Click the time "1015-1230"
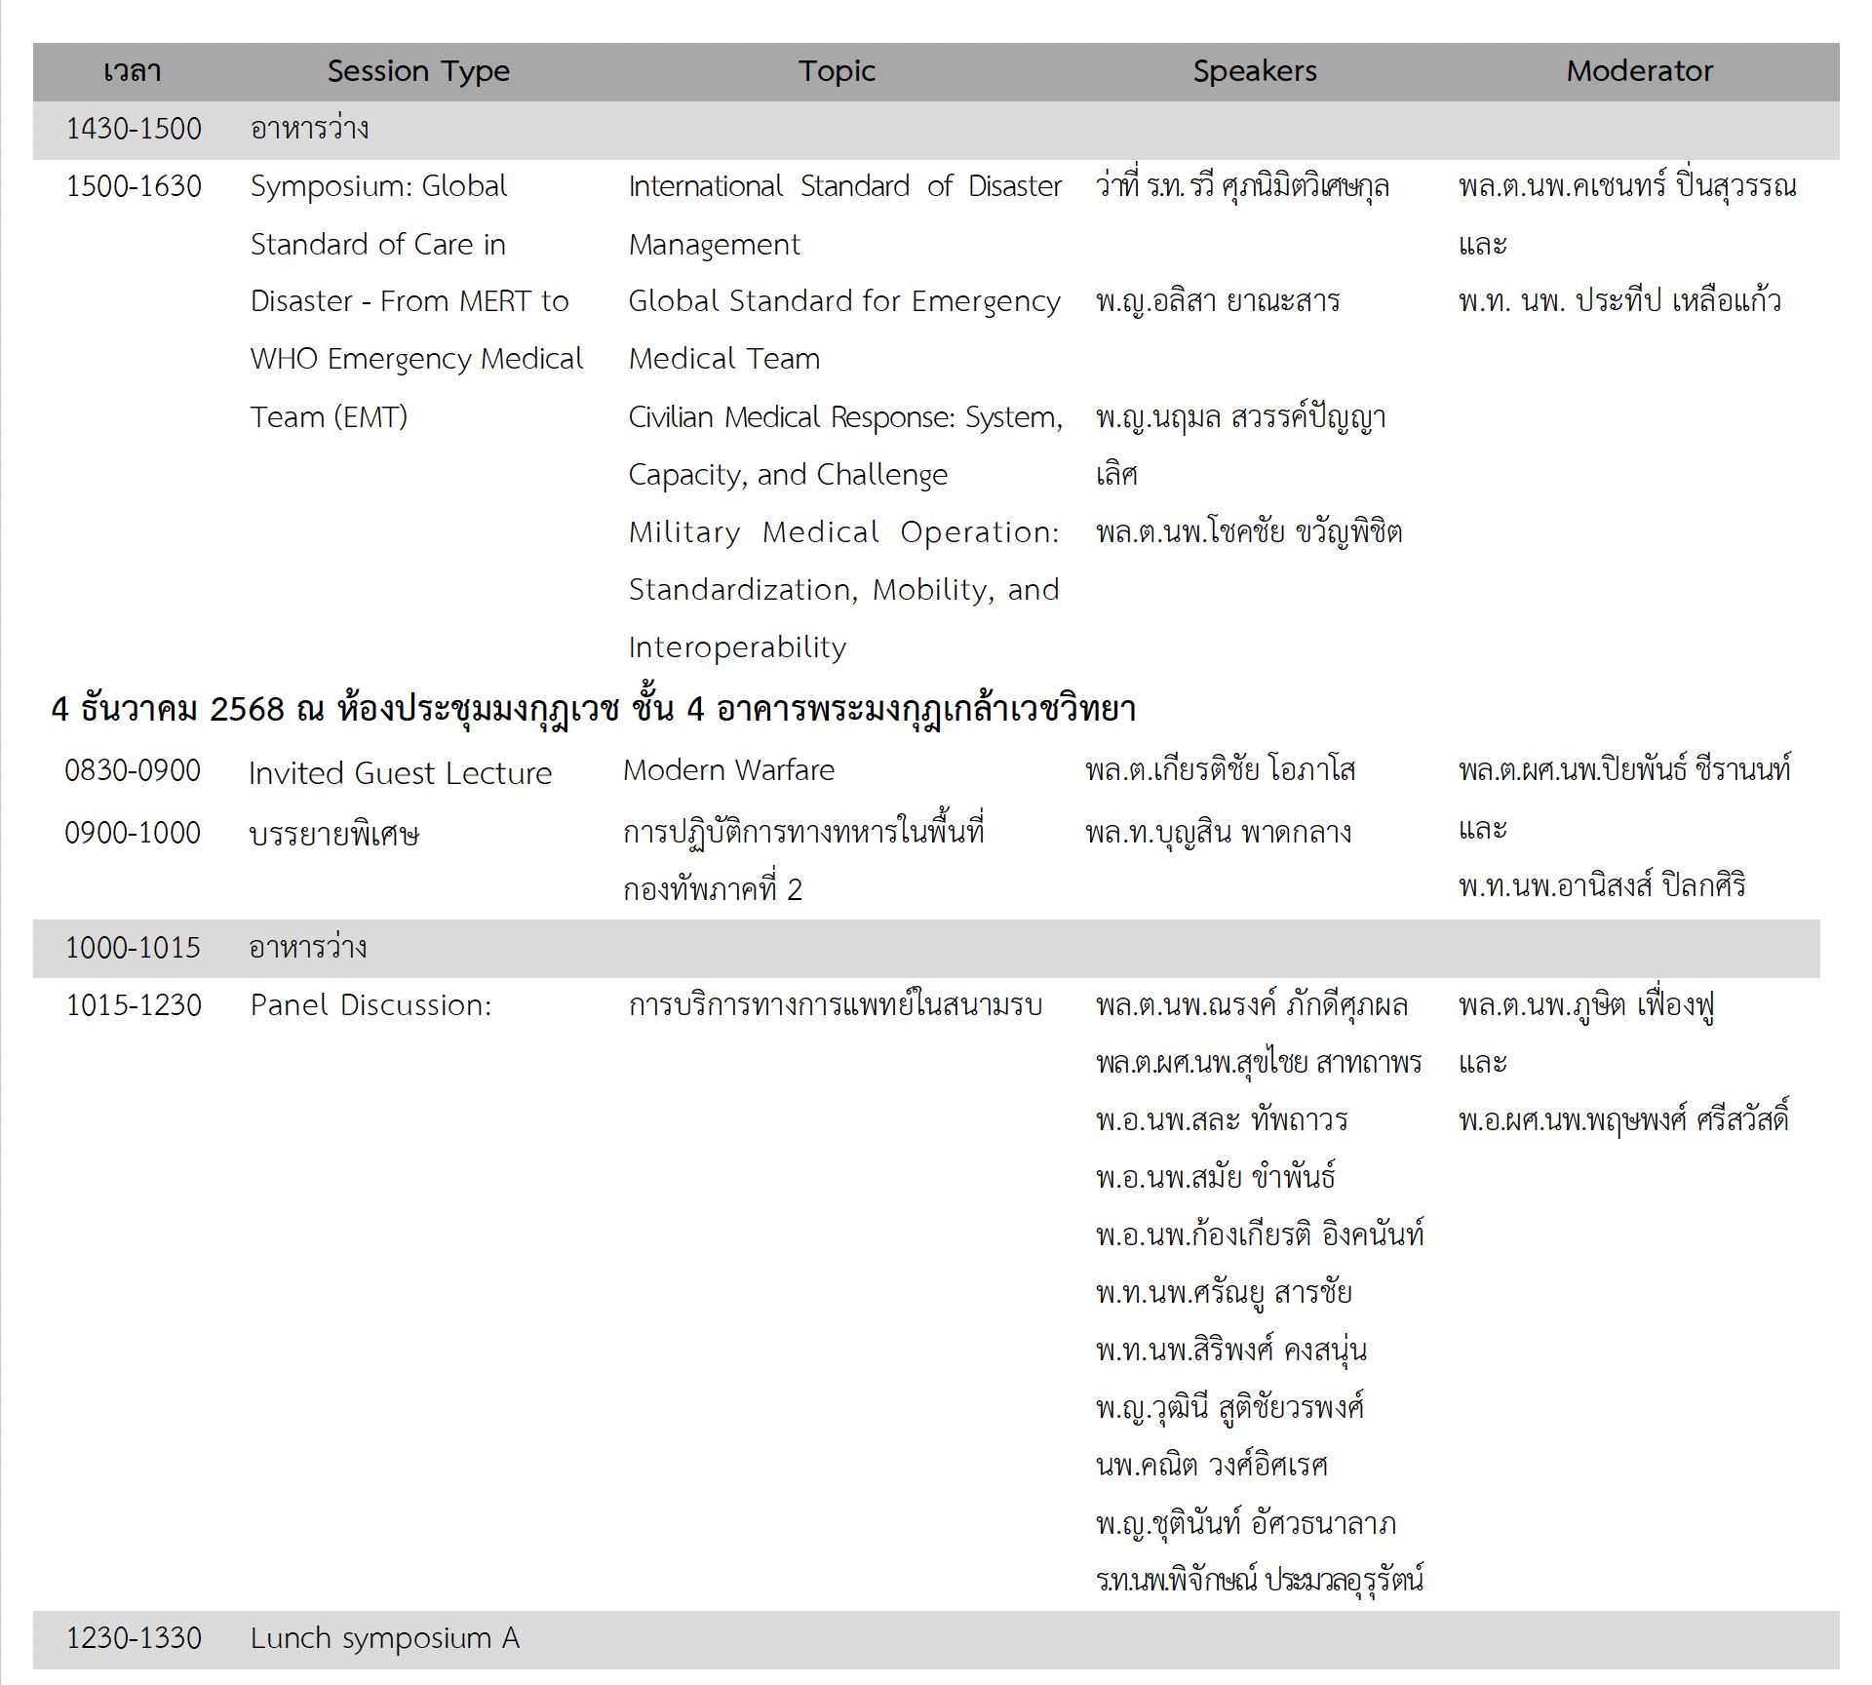Image resolution: width=1872 pixels, height=1685 pixels. (x=134, y=1005)
